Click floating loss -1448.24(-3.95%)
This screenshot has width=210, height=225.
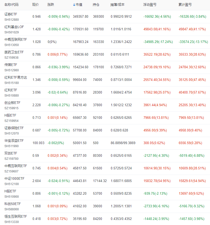coord(156,218)
